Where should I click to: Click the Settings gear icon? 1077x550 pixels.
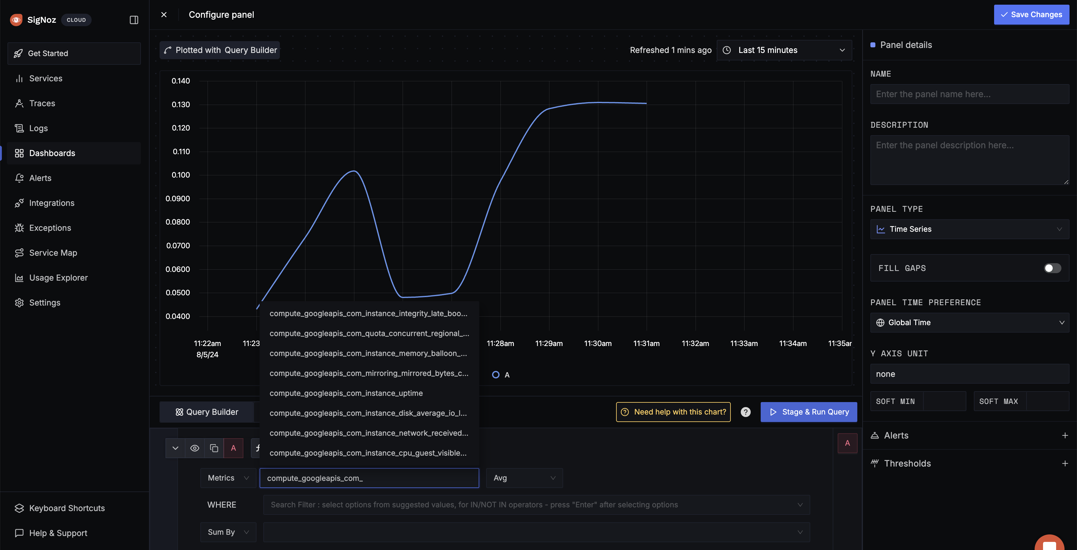19,303
